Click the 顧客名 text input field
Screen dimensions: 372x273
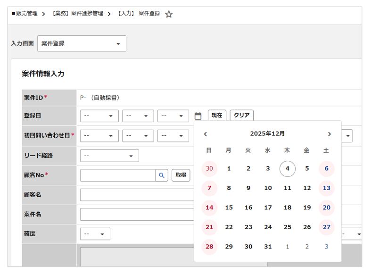[x=137, y=195]
